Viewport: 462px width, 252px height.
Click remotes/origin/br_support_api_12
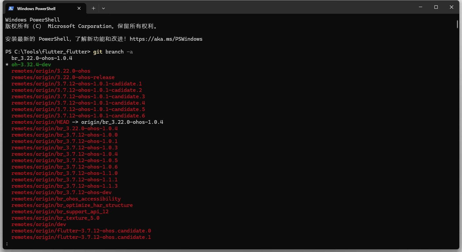pos(60,212)
